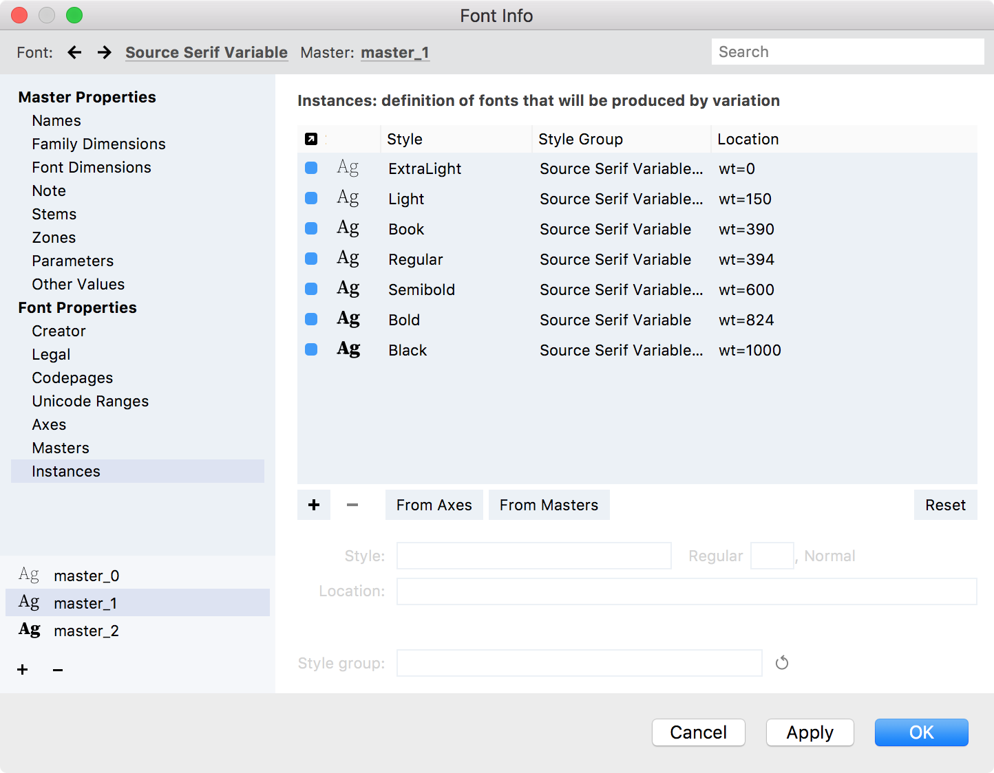Image resolution: width=994 pixels, height=773 pixels.
Task: Select Instances page in sidebar
Action: (x=138, y=471)
